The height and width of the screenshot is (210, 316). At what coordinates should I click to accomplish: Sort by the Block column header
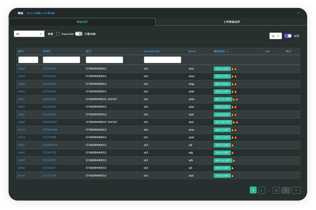(192, 51)
